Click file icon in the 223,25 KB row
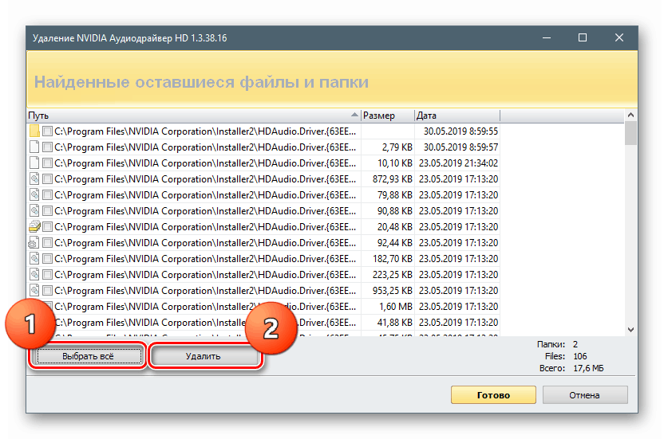This screenshot has height=439, width=664. click(34, 275)
